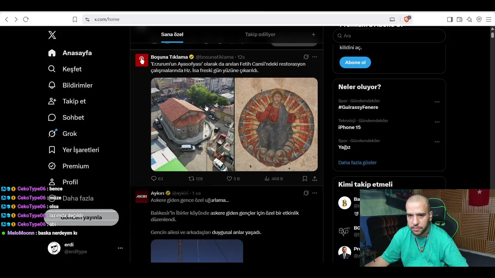Open the Aykırı profile avatar
This screenshot has height=278, width=495.
pos(142,197)
